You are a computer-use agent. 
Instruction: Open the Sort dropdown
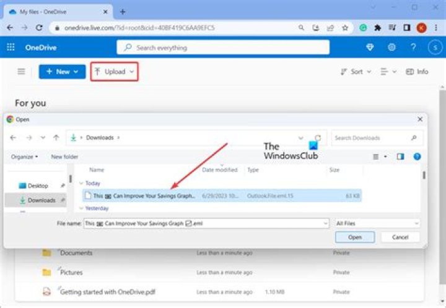pyautogui.click(x=356, y=72)
